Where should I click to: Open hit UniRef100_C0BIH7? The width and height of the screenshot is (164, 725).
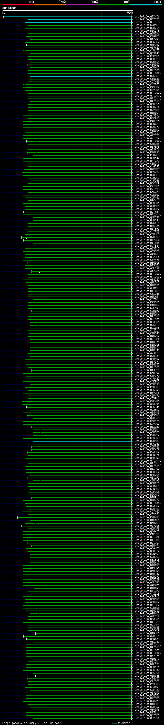click(147, 311)
